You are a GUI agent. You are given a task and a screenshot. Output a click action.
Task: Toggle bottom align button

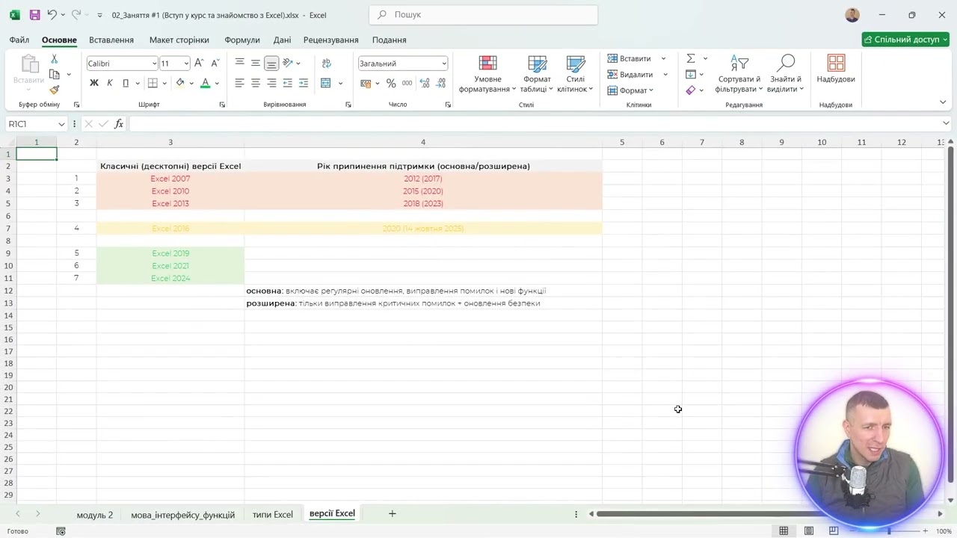[x=271, y=63]
